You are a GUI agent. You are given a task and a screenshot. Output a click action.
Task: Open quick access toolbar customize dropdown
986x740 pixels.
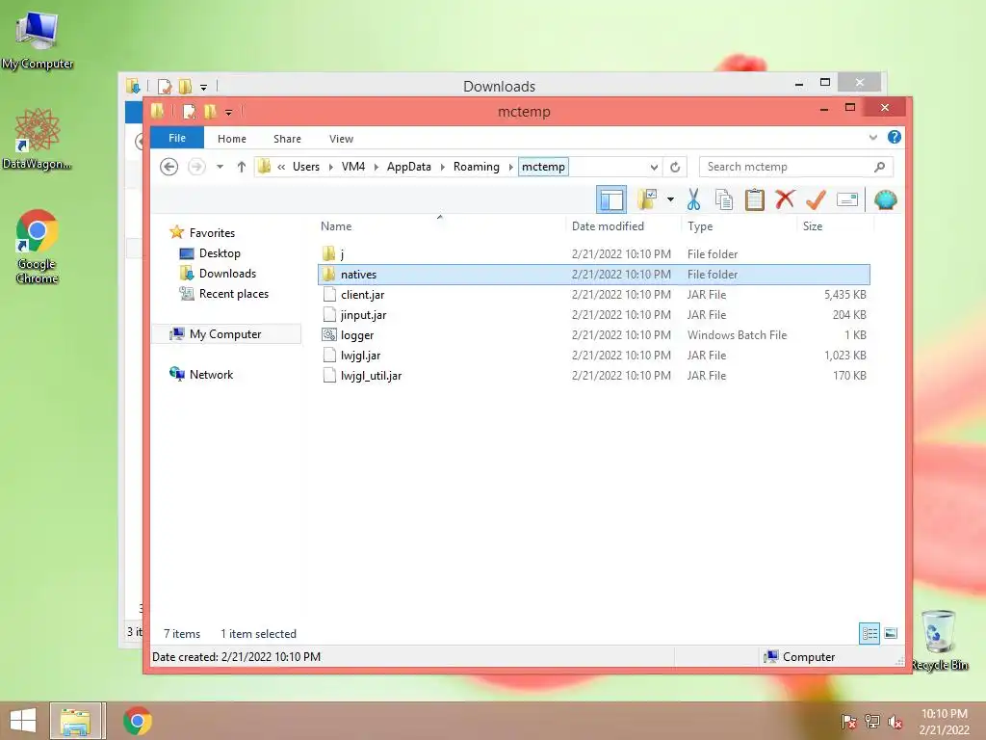click(228, 113)
